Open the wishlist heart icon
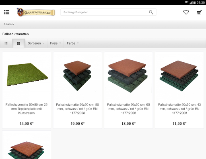The height and width of the screenshot is (159, 206). click(186, 12)
